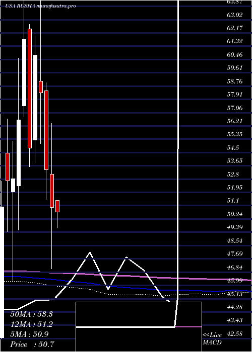The image size is (252, 352).
Task: Click the last small red candlestick near 51.1
Action: coord(57,206)
